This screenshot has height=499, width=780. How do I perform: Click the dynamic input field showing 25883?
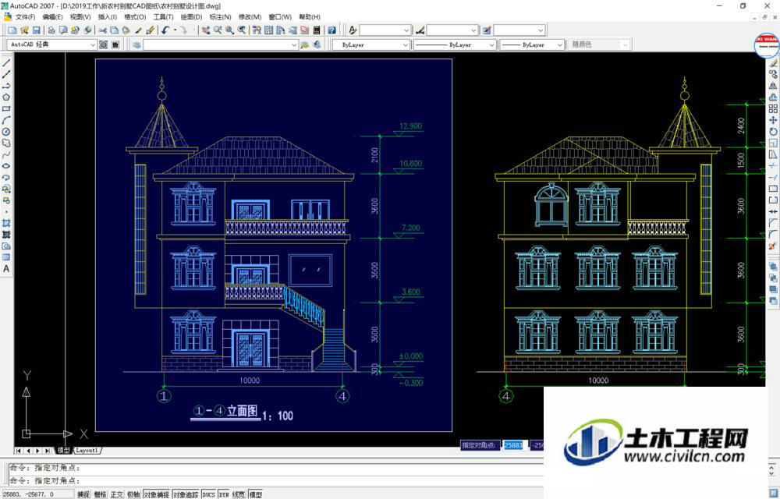[x=513, y=445]
